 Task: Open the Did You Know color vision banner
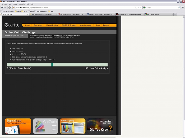pos(100,126)
